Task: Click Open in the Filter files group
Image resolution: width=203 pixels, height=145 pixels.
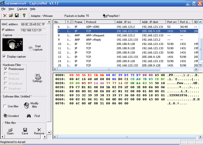Action: tap(10, 131)
